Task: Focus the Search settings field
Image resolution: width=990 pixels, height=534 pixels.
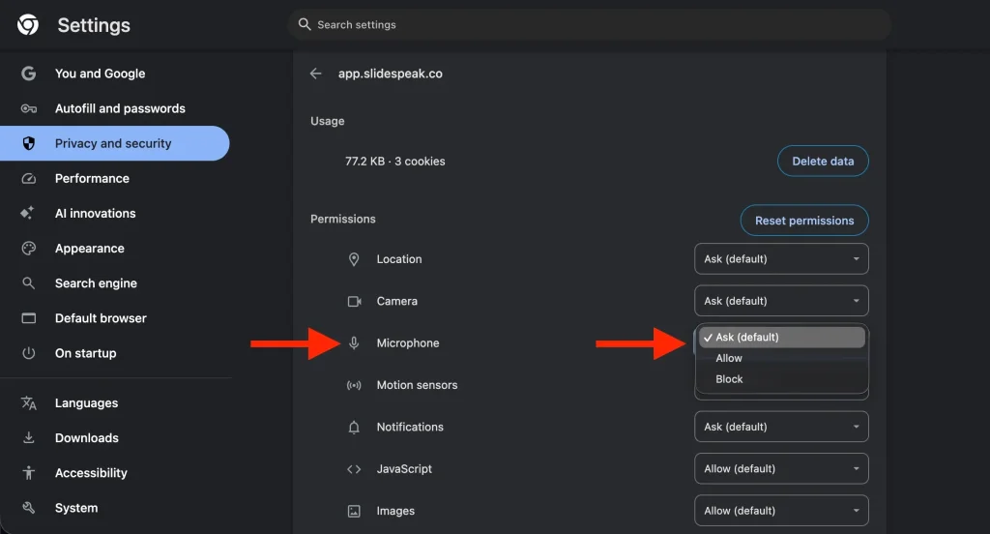Action: pyautogui.click(x=590, y=24)
